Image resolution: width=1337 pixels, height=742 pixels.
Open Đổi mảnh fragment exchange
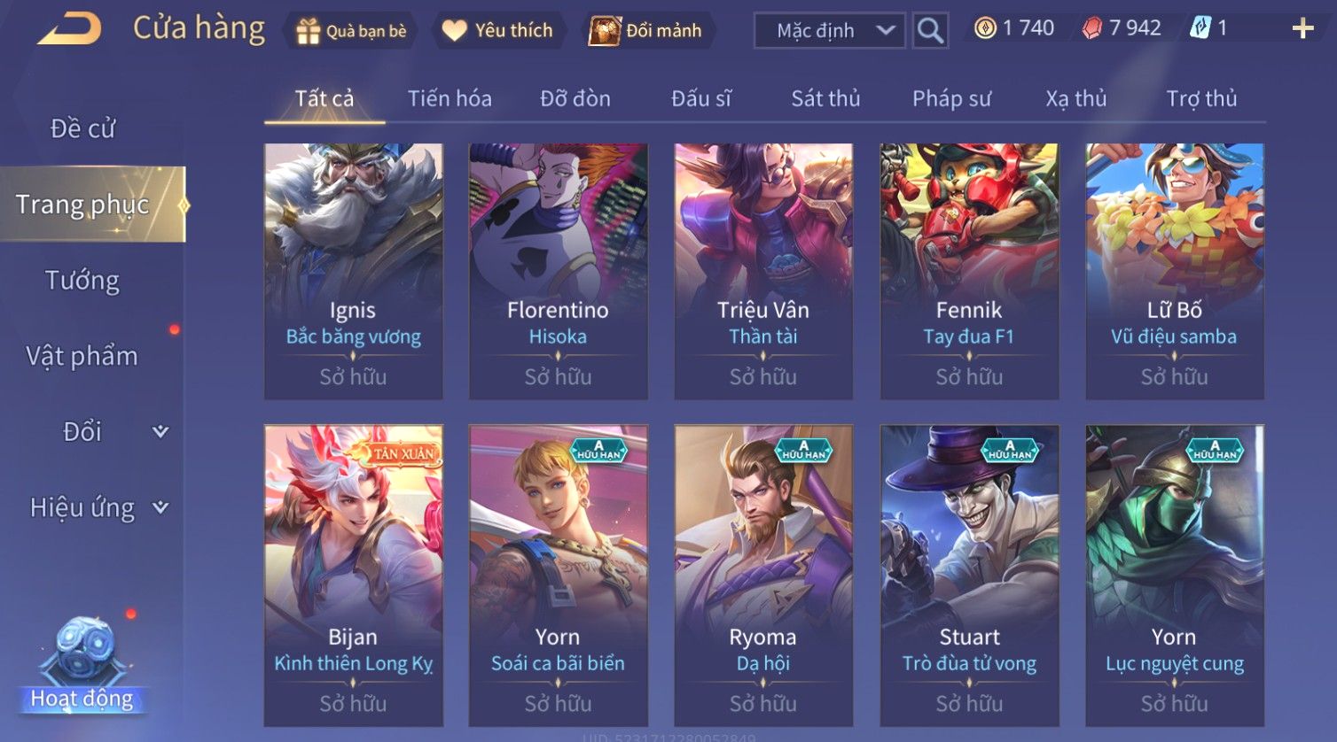646,31
